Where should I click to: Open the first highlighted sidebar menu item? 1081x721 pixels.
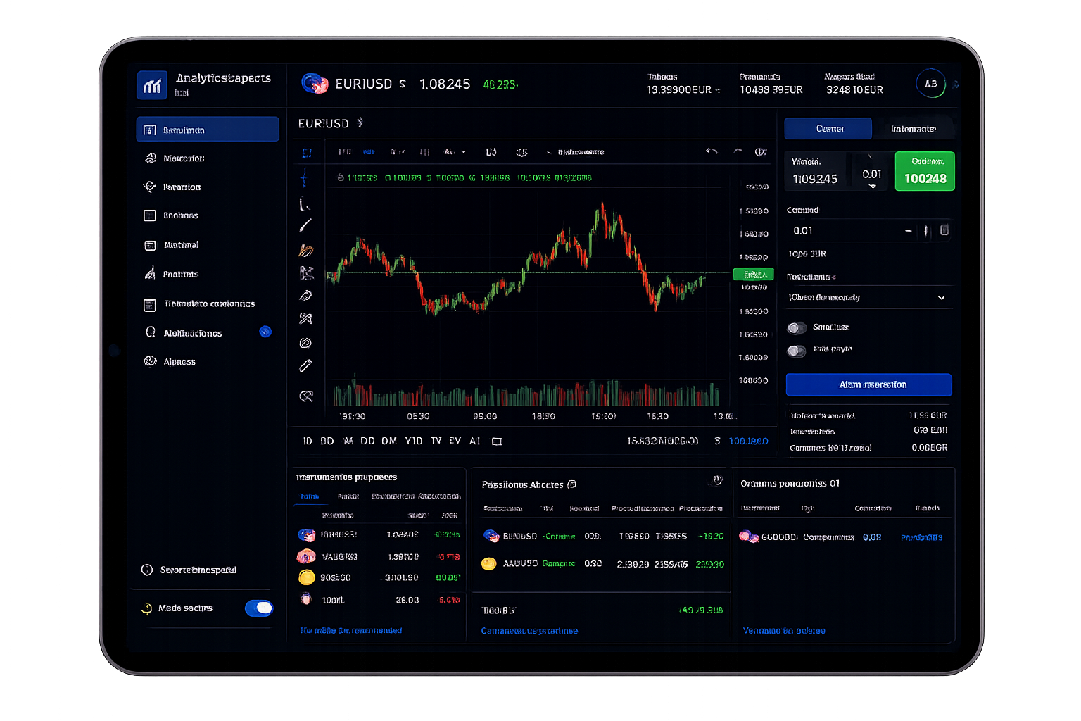pos(208,130)
